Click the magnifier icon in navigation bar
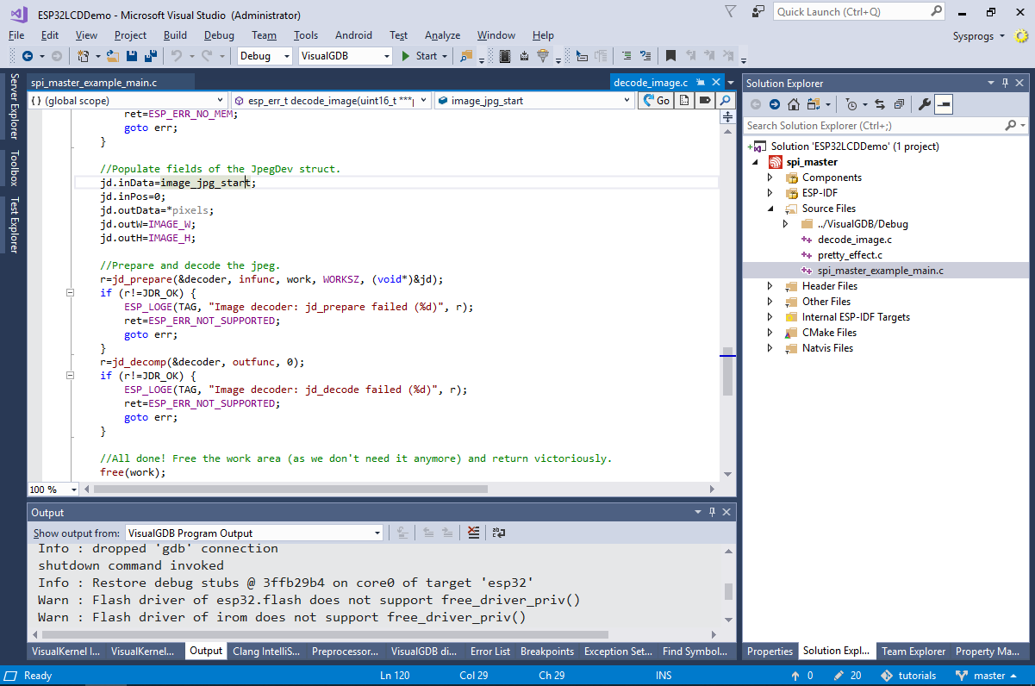Screen dimensions: 1035x686 pyautogui.click(x=726, y=101)
